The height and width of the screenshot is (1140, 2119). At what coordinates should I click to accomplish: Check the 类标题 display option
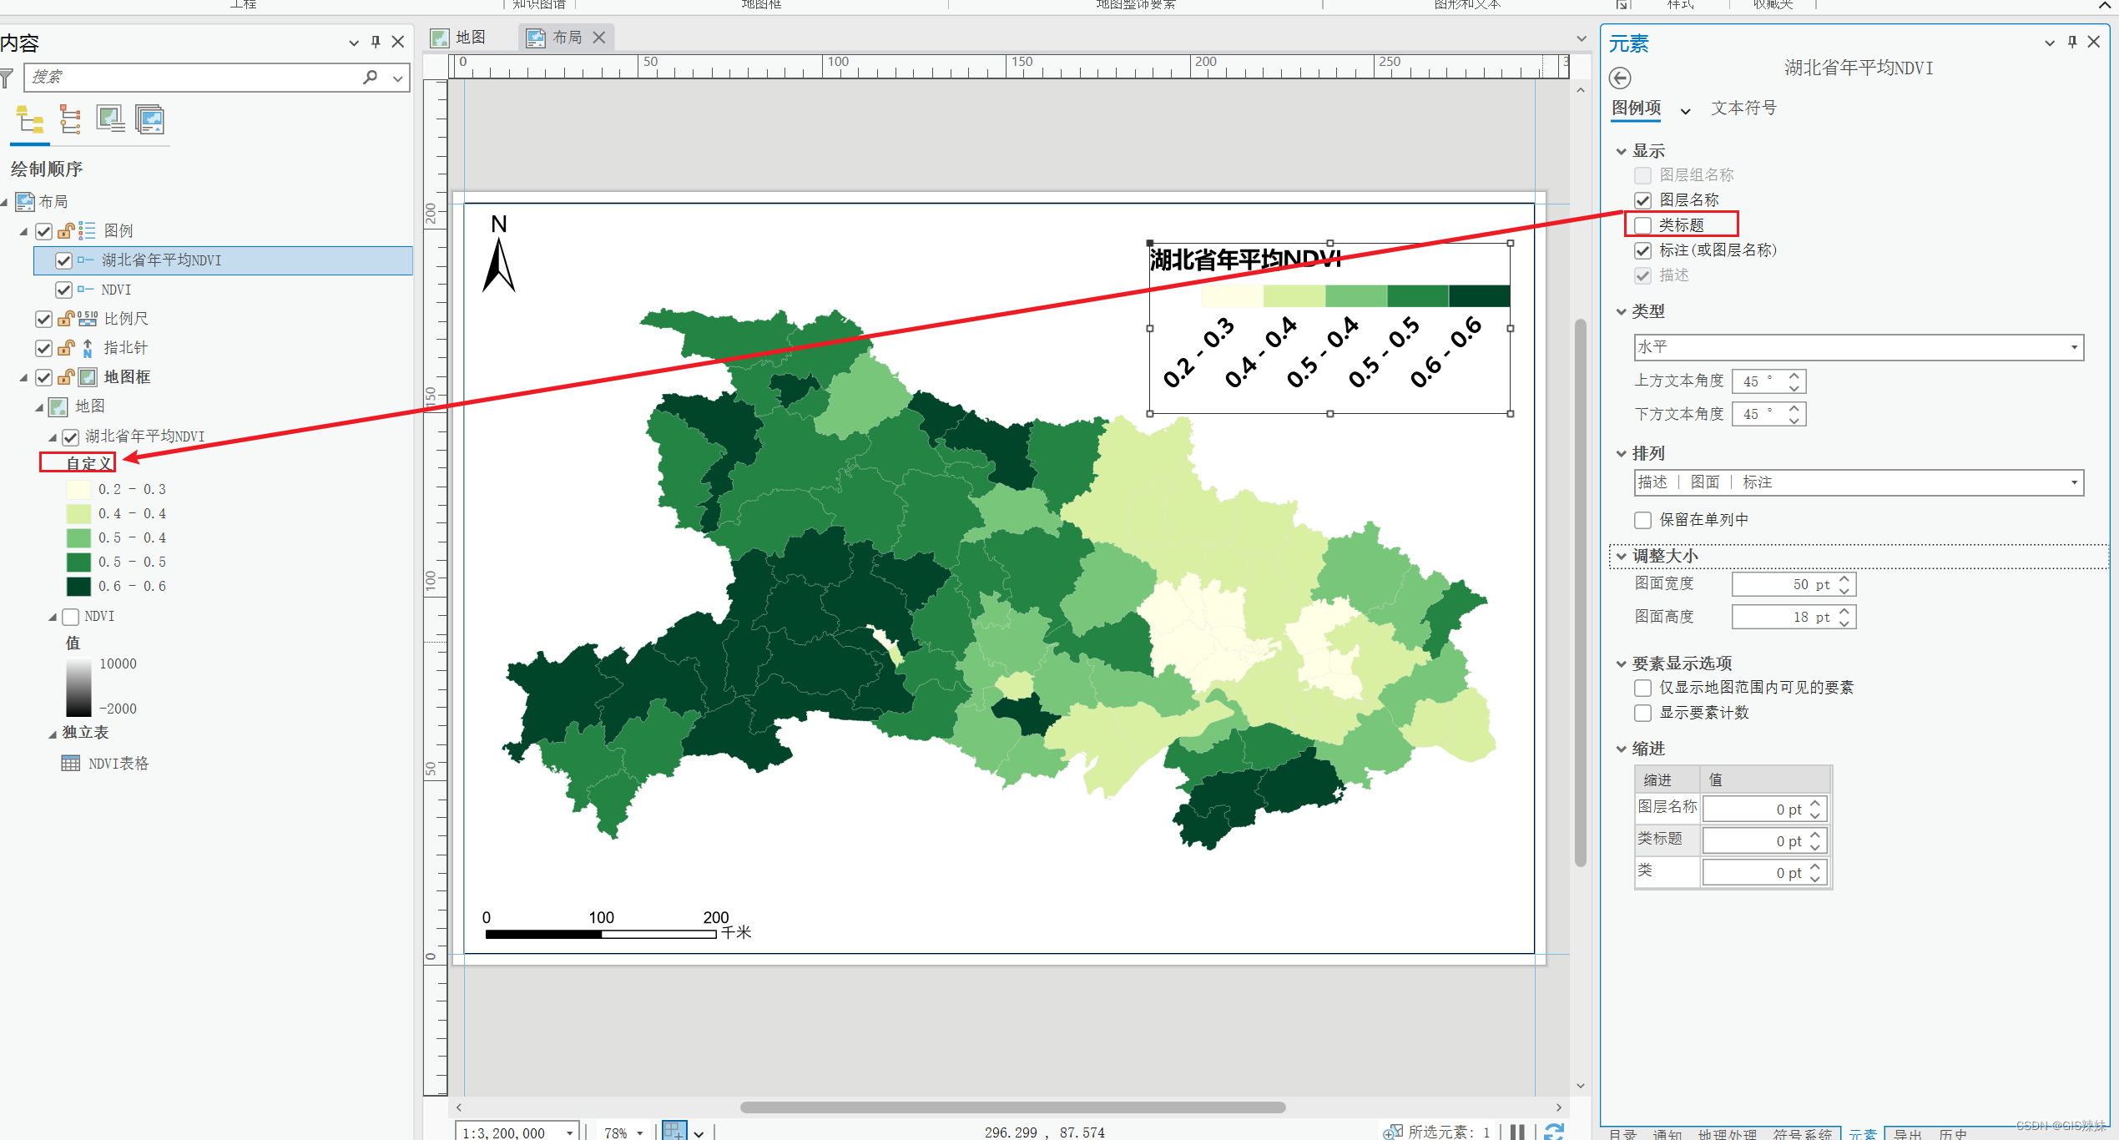1642,225
